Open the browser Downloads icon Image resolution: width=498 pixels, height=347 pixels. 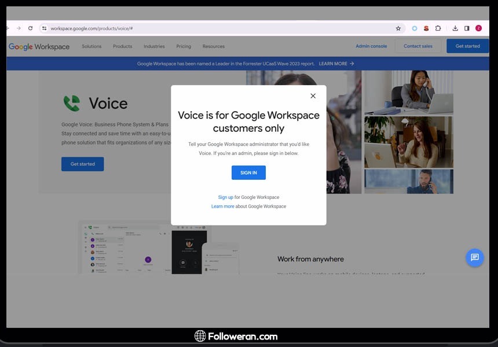pyautogui.click(x=455, y=28)
